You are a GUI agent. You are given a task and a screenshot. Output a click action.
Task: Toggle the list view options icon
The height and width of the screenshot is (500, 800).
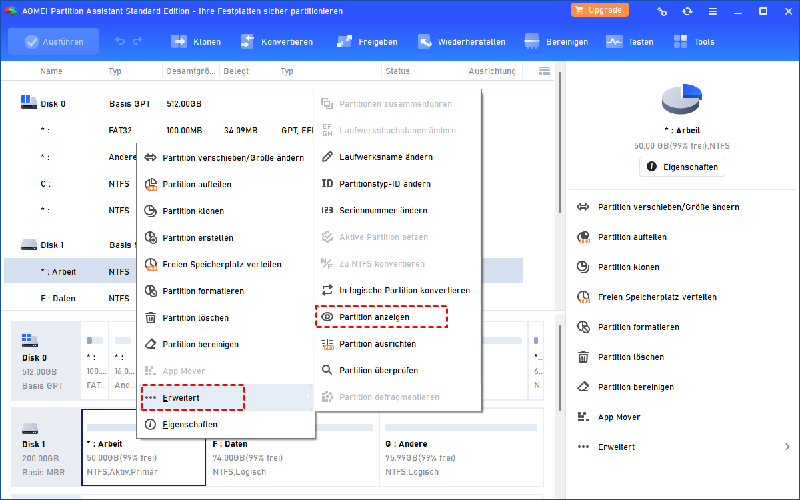point(545,71)
